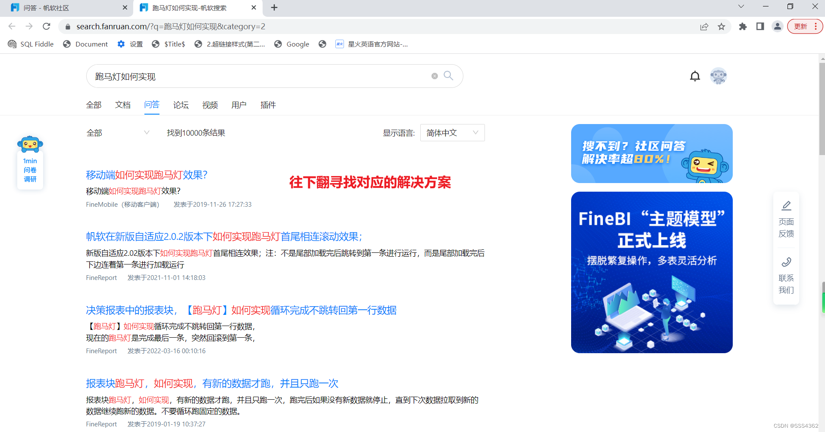Open result 报表块跑马灯 只跑一次
The height and width of the screenshot is (432, 825).
[212, 383]
